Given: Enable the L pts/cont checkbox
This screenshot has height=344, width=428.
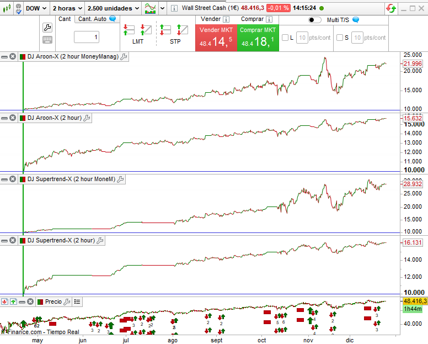Looking at the screenshot, I should click(x=285, y=38).
